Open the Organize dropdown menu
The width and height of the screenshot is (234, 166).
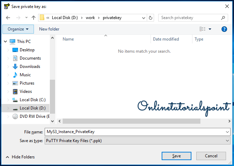coord(18,29)
